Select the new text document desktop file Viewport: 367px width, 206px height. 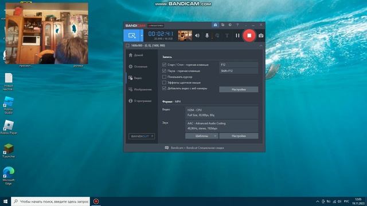[x=9, y=82]
